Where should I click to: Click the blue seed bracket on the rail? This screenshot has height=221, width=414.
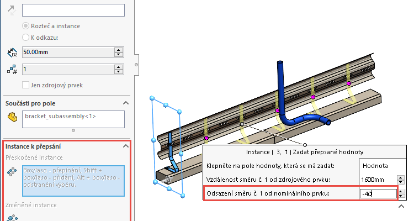pyautogui.click(x=171, y=151)
